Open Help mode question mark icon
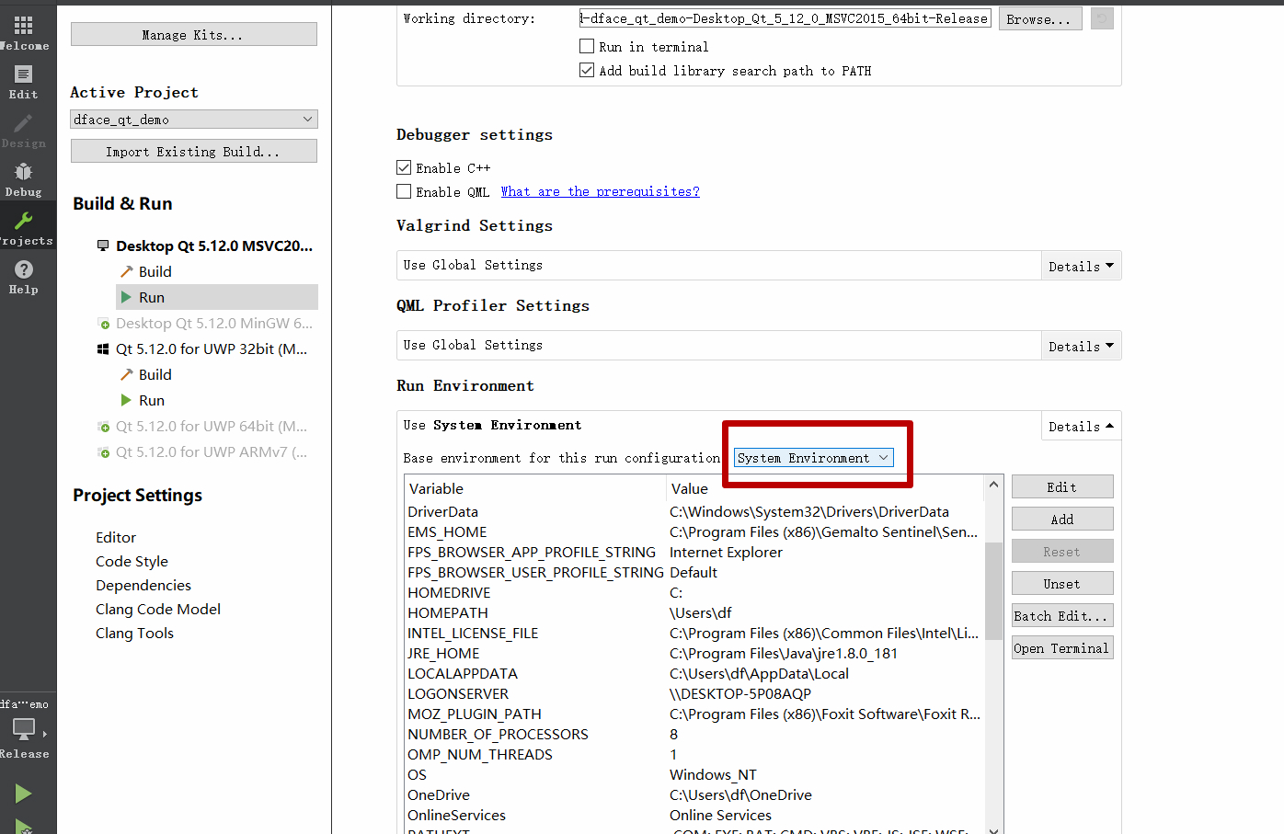Image resolution: width=1284 pixels, height=834 pixels. pyautogui.click(x=24, y=276)
